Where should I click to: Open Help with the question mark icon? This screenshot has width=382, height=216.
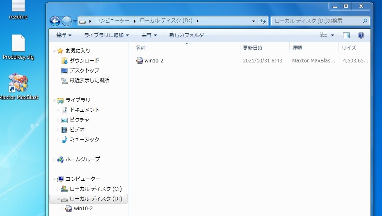click(361, 35)
